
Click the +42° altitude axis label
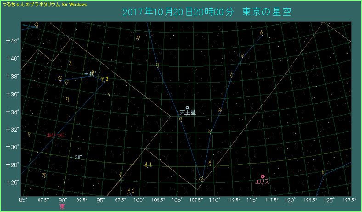12,41
